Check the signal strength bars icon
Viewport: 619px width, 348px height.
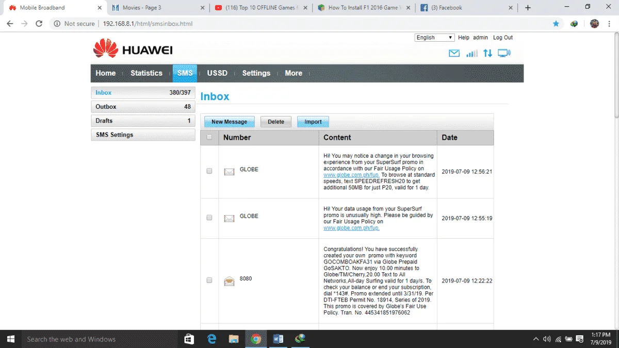(x=471, y=54)
